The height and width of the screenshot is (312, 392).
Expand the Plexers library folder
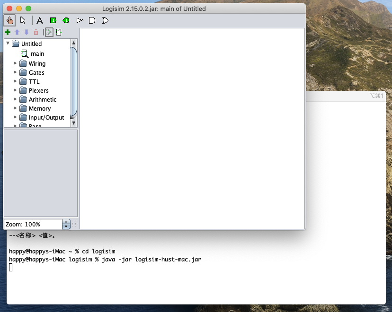[x=15, y=90]
